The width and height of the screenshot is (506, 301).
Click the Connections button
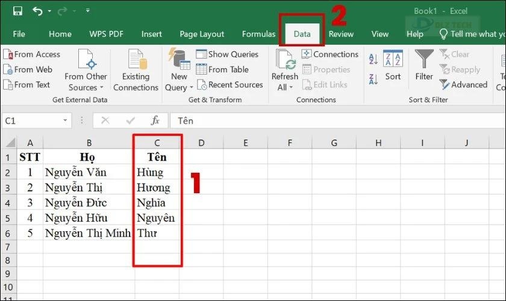330,54
